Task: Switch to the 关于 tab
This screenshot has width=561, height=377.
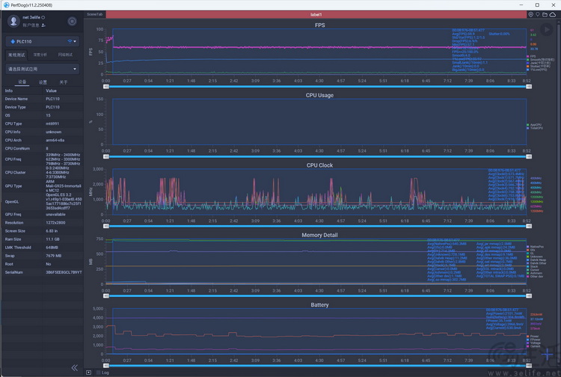Action: 64,82
